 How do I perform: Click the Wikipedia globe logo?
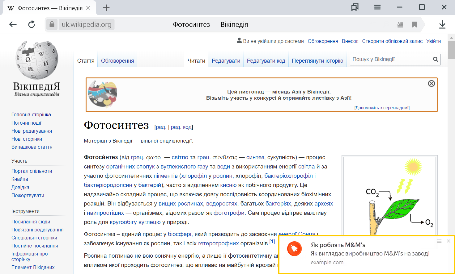point(37,60)
